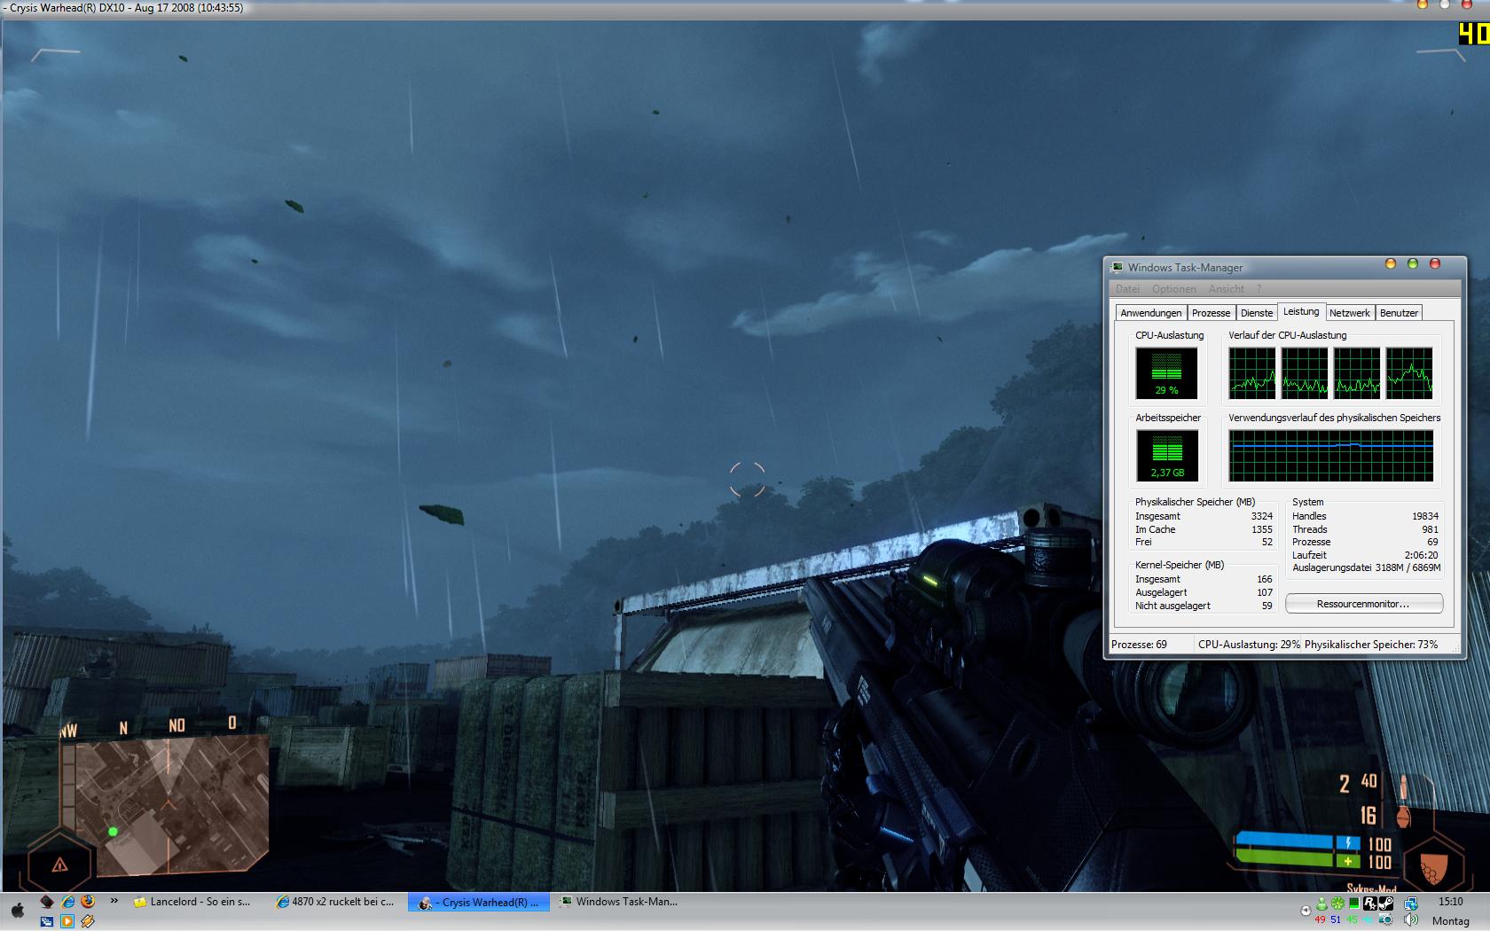This screenshot has width=1490, height=931.
Task: Expand quick launch overflow chevron
Action: [x=114, y=900]
